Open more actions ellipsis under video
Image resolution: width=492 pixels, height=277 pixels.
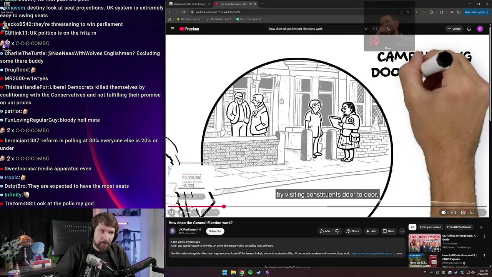coord(402,231)
